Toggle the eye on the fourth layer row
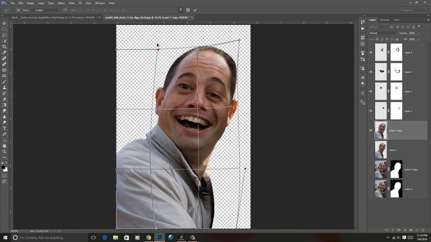 coord(370,111)
